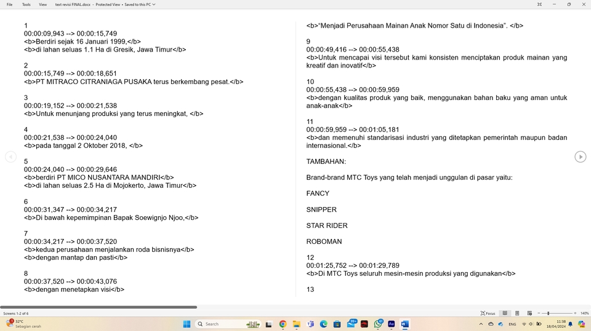Click the text 'PT MITRACO CITRANIAGA PUSAKA'

click(94, 82)
